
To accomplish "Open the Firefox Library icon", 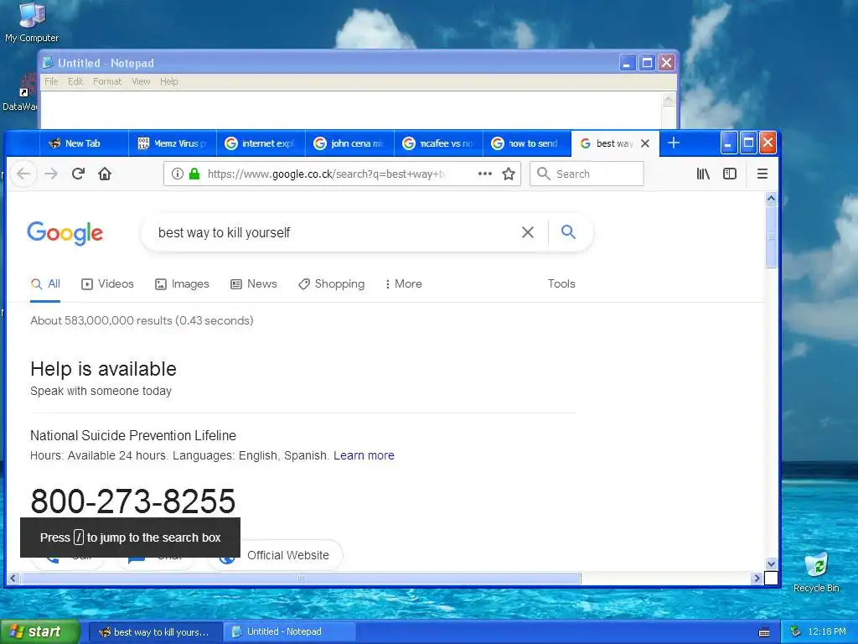I will click(x=703, y=174).
